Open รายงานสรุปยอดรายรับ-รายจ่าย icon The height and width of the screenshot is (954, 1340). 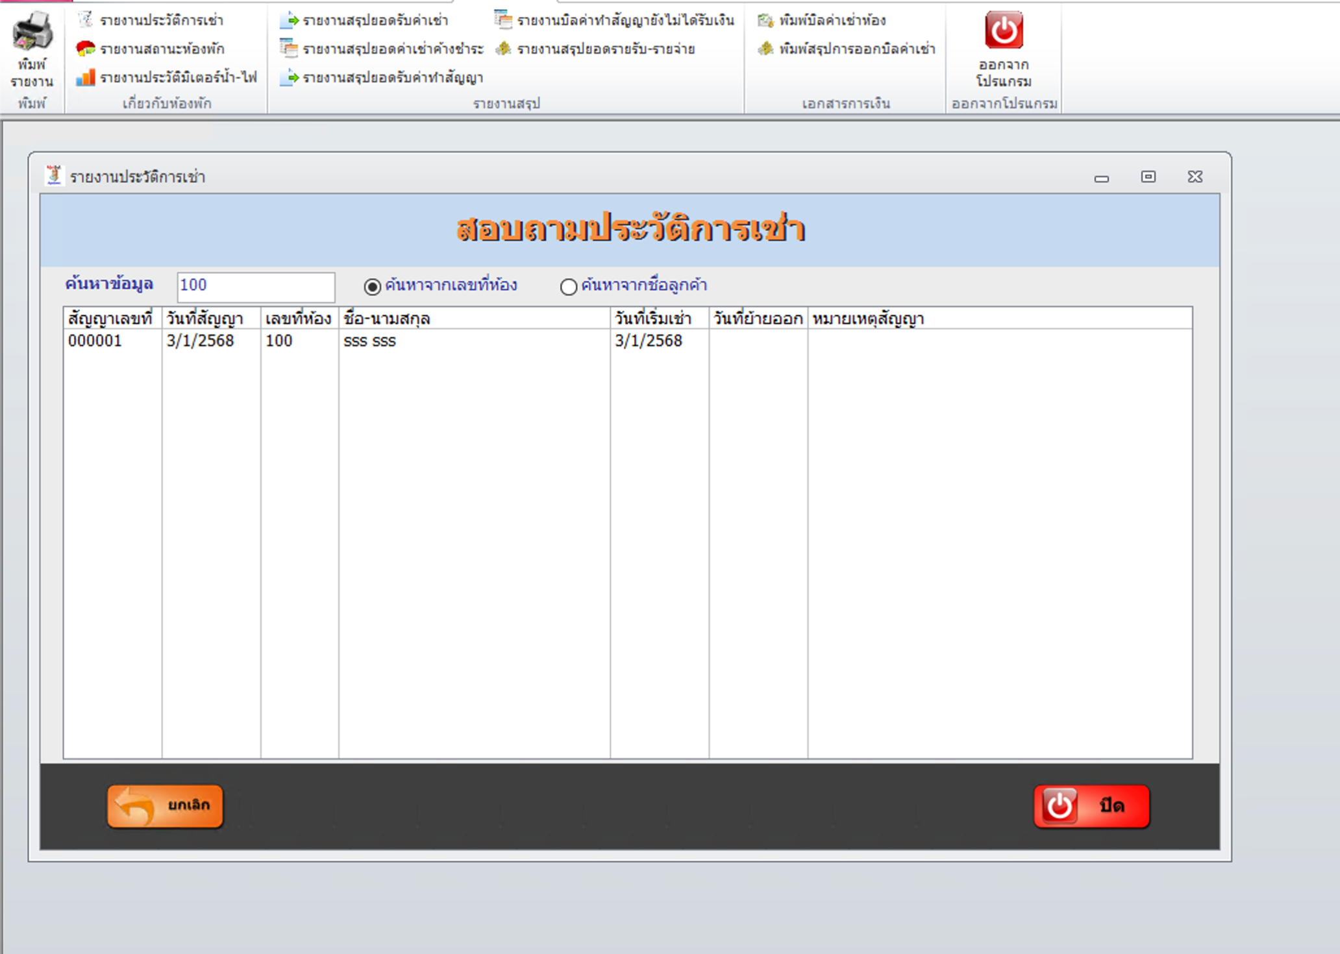click(503, 49)
